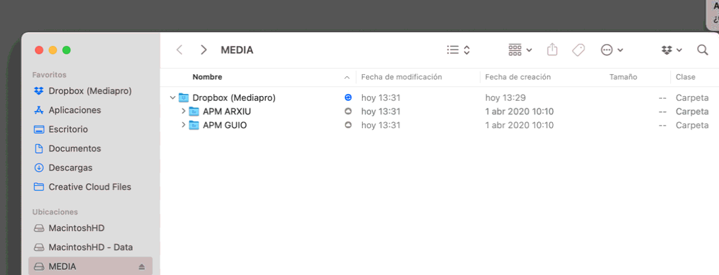The image size is (719, 275).
Task: Click the Dropbox sync status icon for APM ARXIU
Action: click(348, 111)
